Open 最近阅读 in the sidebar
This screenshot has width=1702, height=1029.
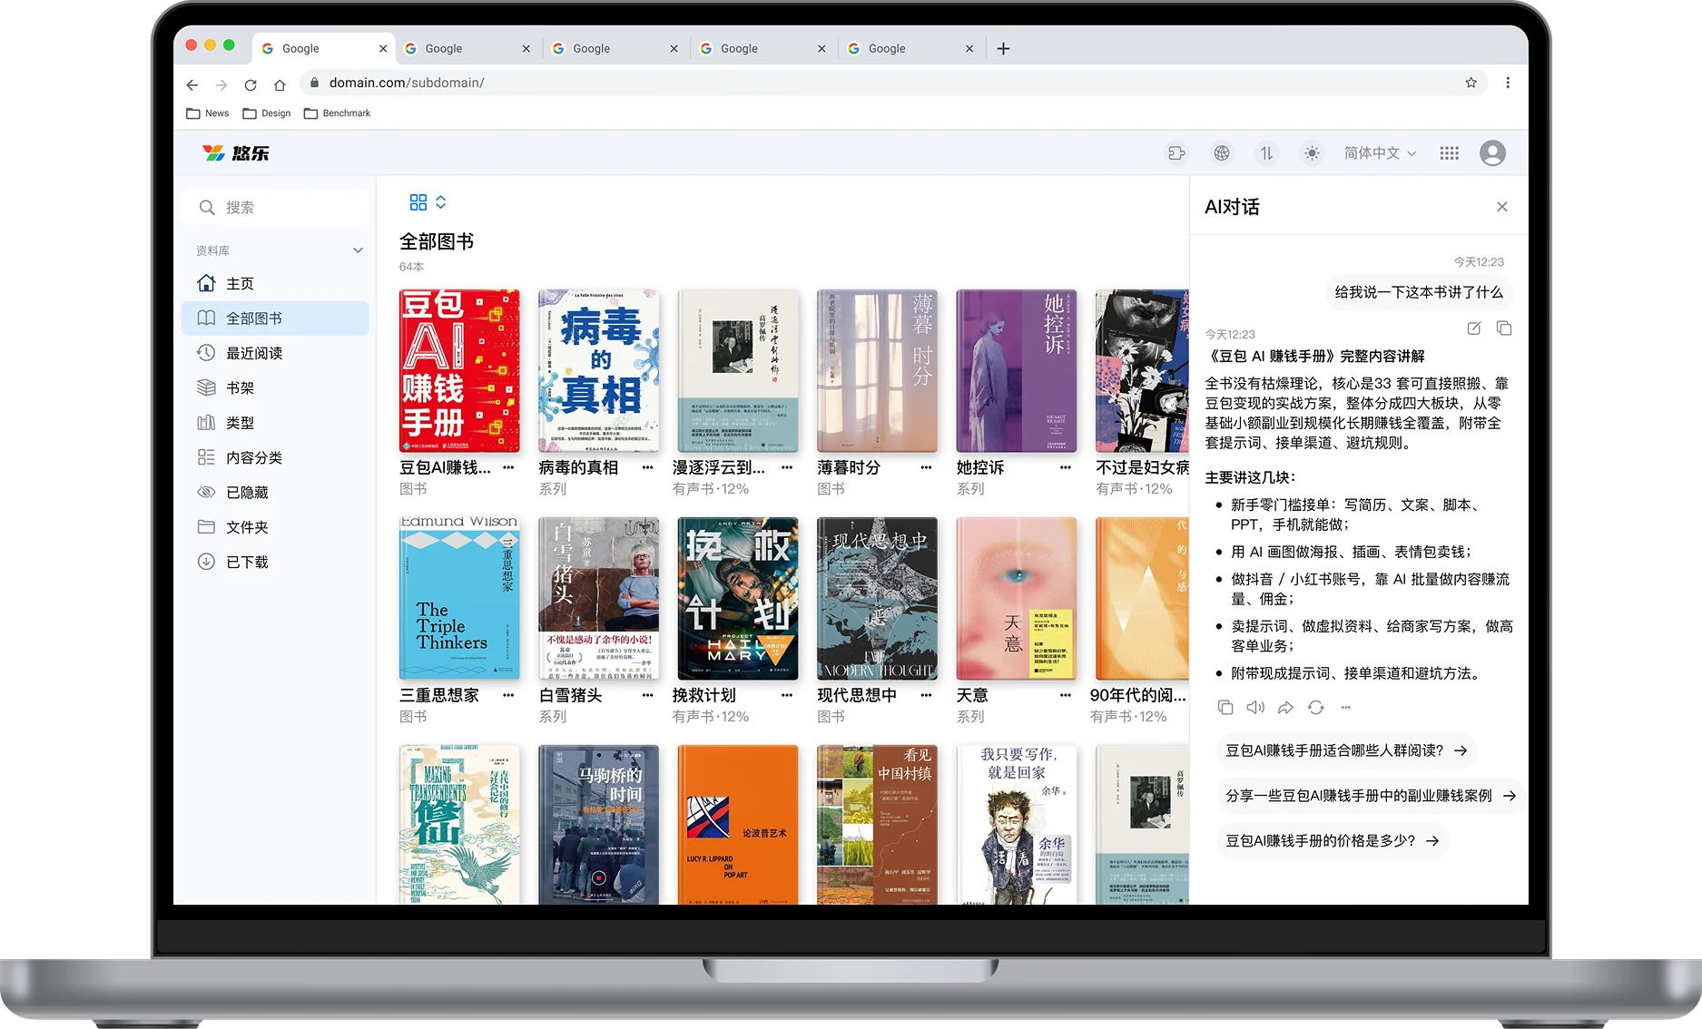coord(276,353)
